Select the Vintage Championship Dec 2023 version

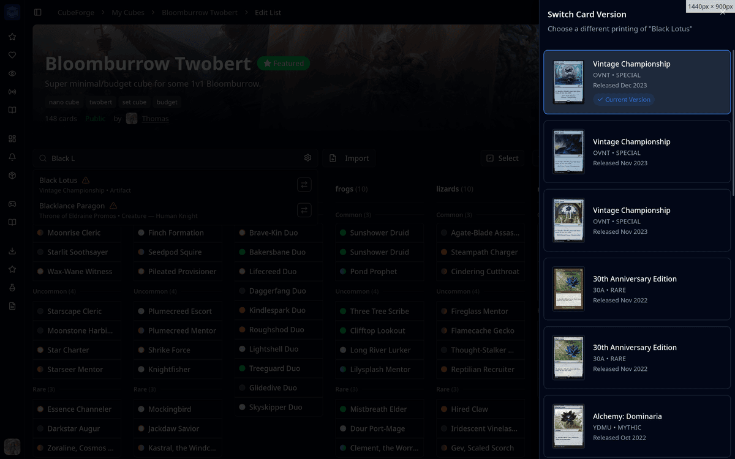tap(637, 82)
